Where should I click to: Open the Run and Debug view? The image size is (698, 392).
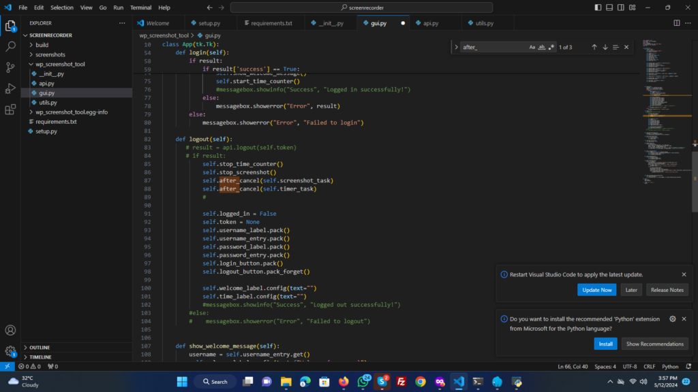[10, 88]
